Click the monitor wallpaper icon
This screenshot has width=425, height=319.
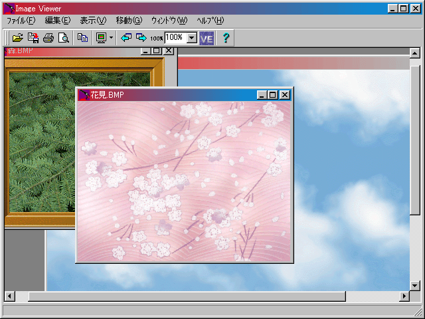[x=102, y=38]
